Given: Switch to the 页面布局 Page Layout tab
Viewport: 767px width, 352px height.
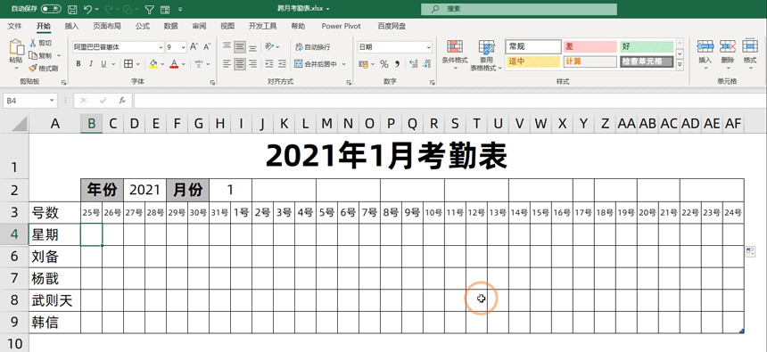Looking at the screenshot, I should pos(107,26).
